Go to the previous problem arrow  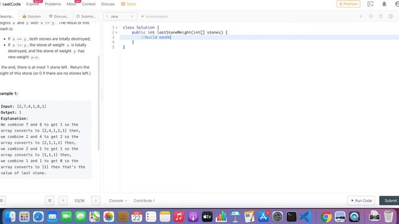63,200
